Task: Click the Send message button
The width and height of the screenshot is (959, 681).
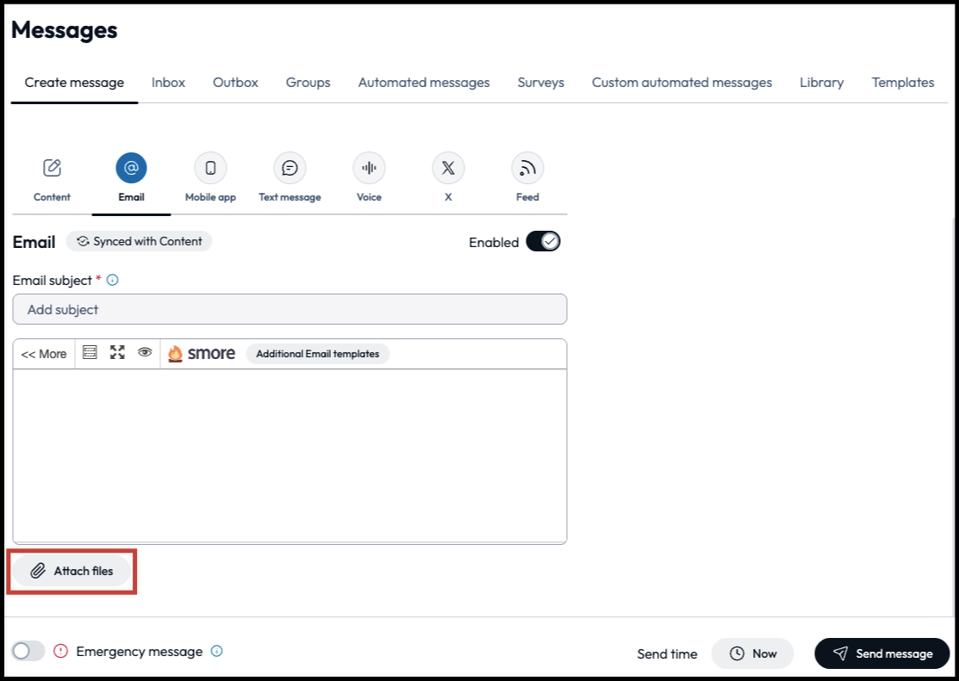Action: [881, 653]
